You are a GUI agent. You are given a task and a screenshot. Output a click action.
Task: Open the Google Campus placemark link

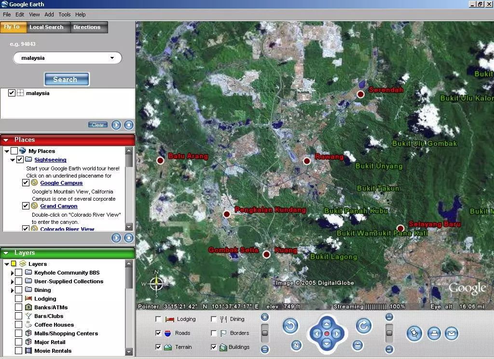61,183
